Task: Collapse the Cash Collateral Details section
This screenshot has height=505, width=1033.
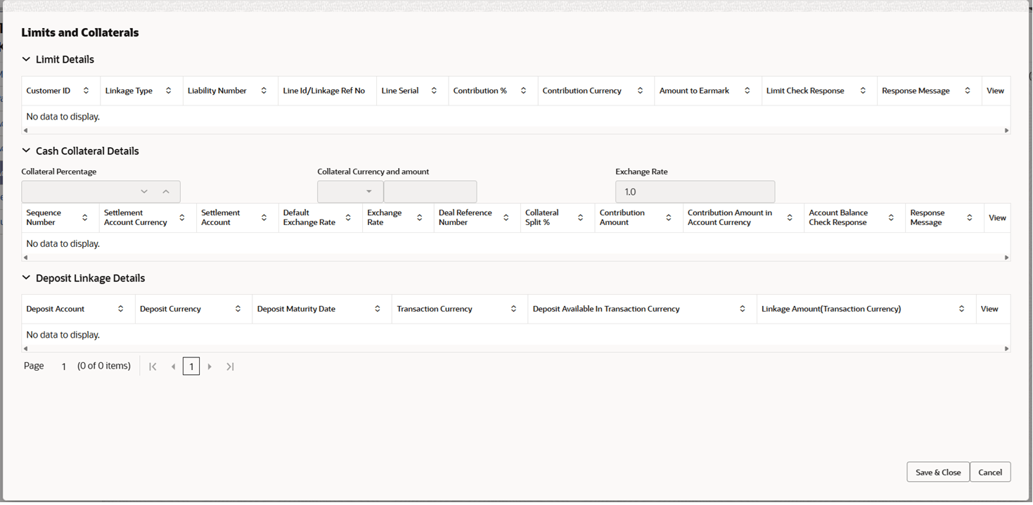Action: coord(26,151)
